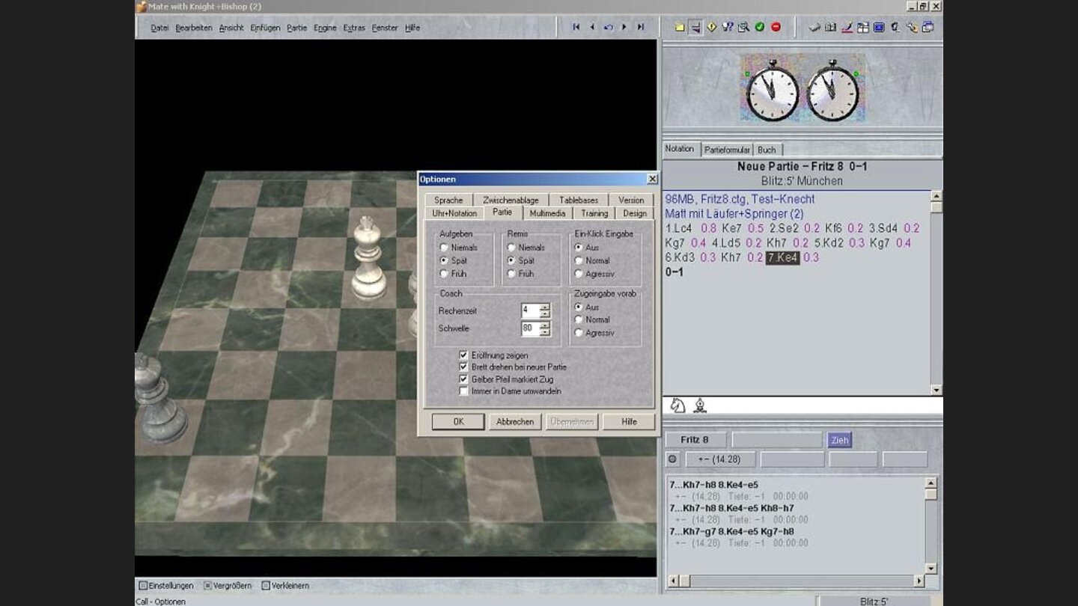The height and width of the screenshot is (606, 1078).
Task: Click the jump to game end arrow
Action: [x=641, y=27]
